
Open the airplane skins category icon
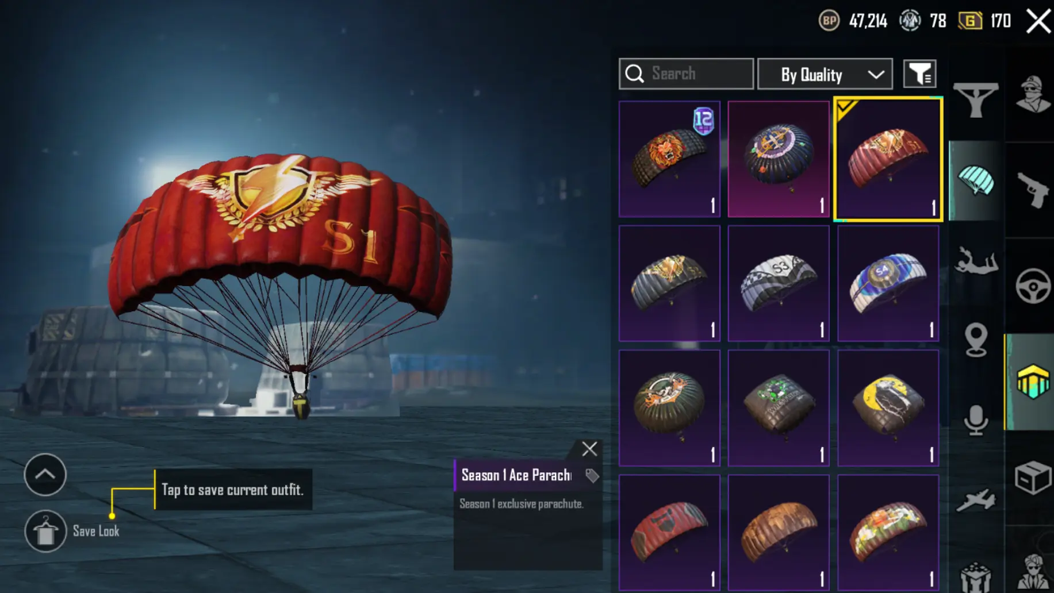click(x=976, y=500)
